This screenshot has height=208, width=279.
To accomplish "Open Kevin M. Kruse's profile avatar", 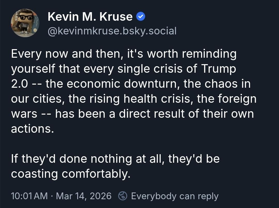I will click(25, 23).
